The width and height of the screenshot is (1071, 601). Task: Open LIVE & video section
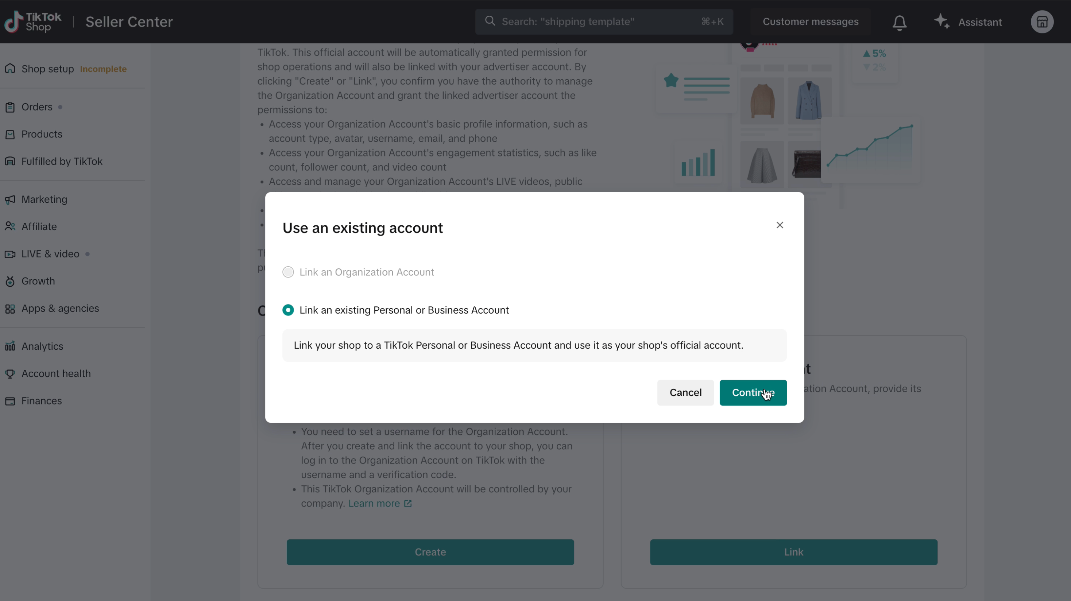pos(50,254)
